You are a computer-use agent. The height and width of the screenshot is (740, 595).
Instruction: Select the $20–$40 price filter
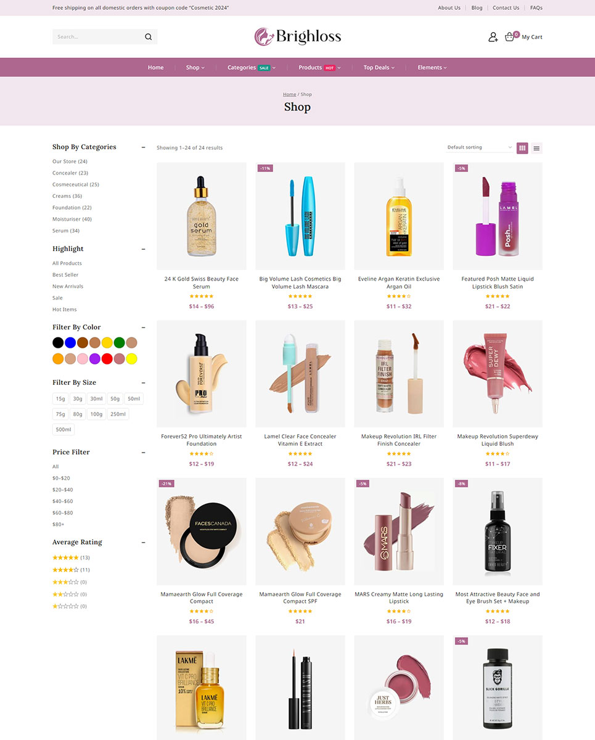coord(62,490)
